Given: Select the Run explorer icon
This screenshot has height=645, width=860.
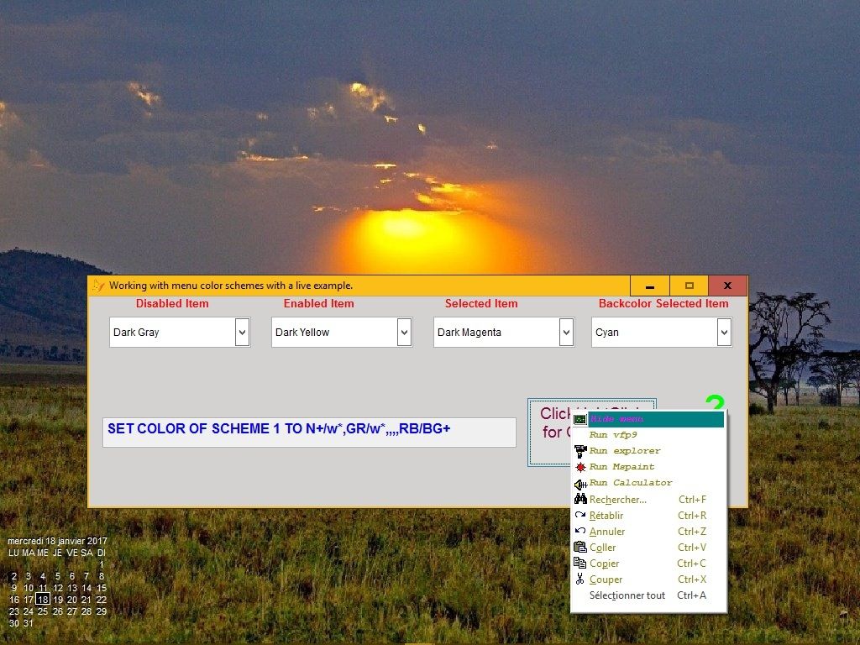Looking at the screenshot, I should (x=579, y=450).
